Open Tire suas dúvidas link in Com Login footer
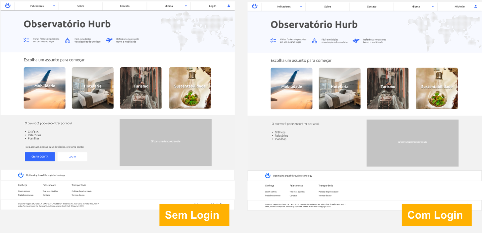 point(297,192)
